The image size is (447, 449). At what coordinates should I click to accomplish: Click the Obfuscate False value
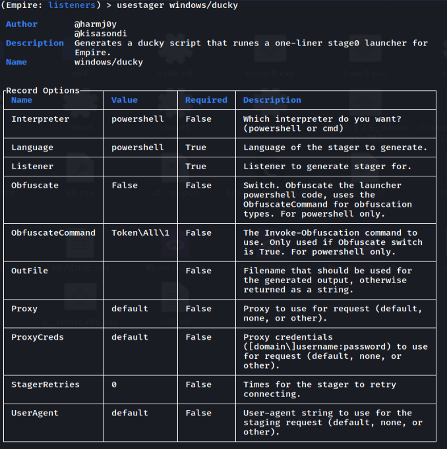[x=125, y=186]
